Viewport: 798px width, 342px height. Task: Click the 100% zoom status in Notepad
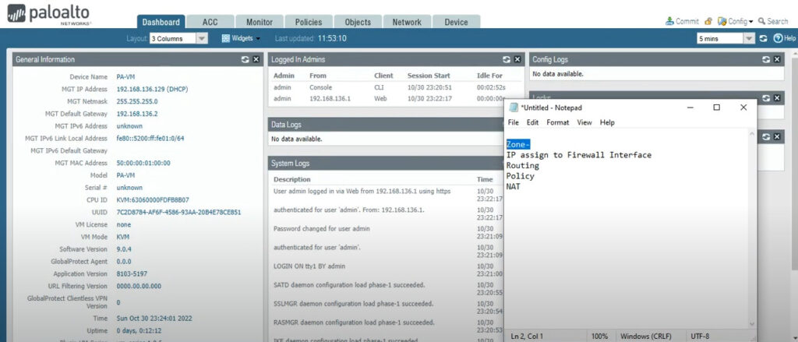[x=599, y=337]
